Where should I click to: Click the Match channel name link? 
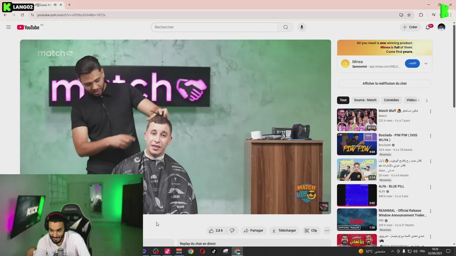click(x=383, y=116)
